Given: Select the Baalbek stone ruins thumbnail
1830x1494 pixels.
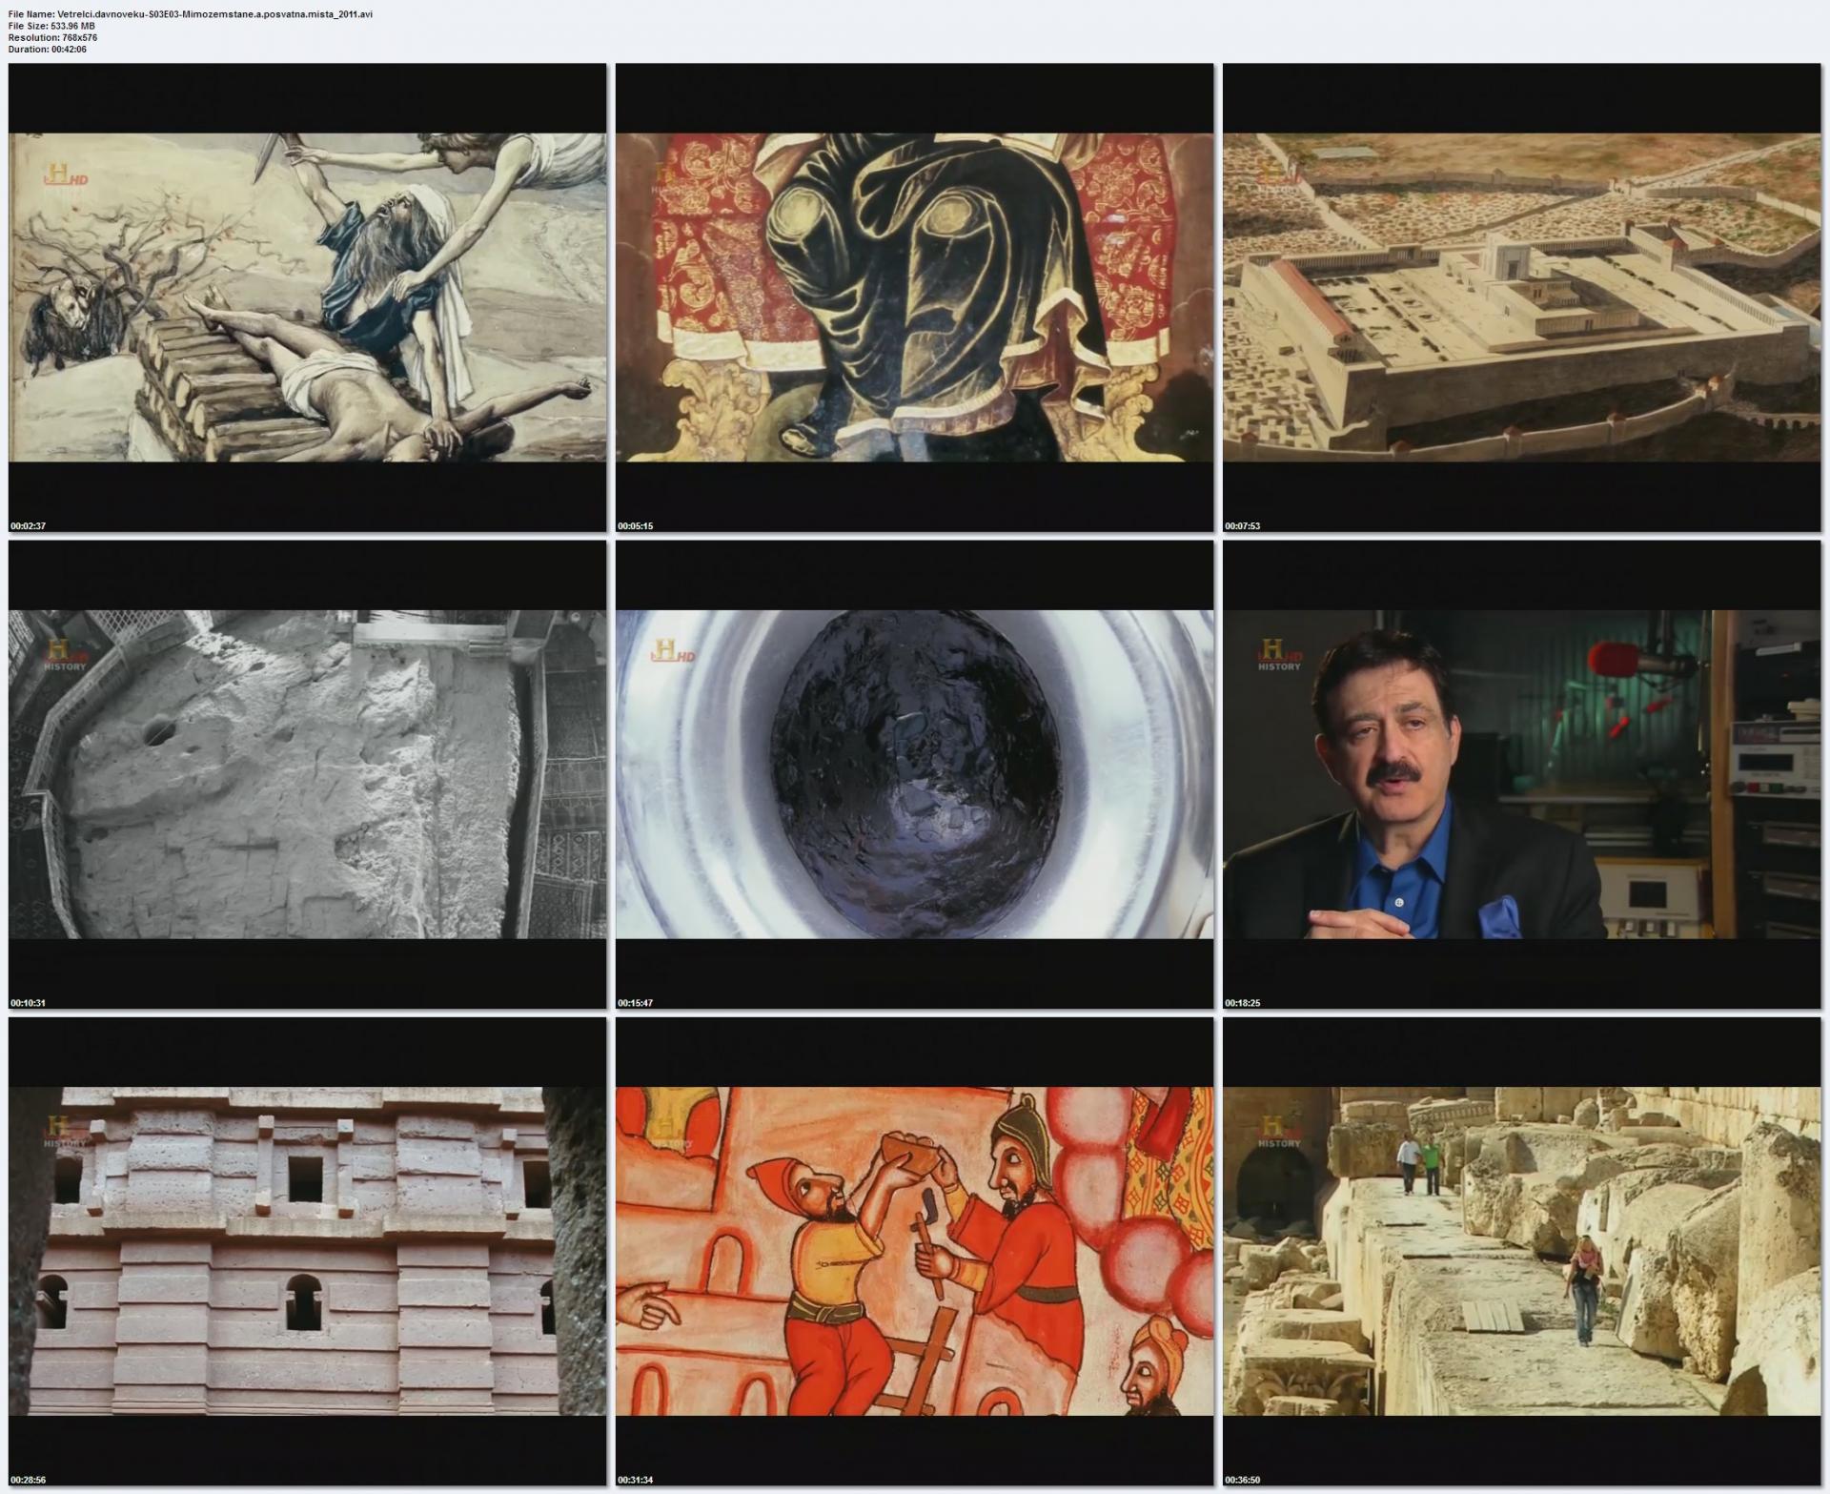Looking at the screenshot, I should click(1521, 1251).
